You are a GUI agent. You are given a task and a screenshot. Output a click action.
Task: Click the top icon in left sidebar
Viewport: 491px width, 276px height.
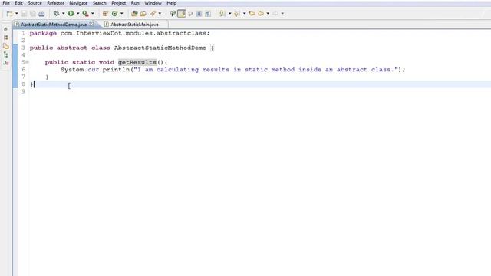5,29
